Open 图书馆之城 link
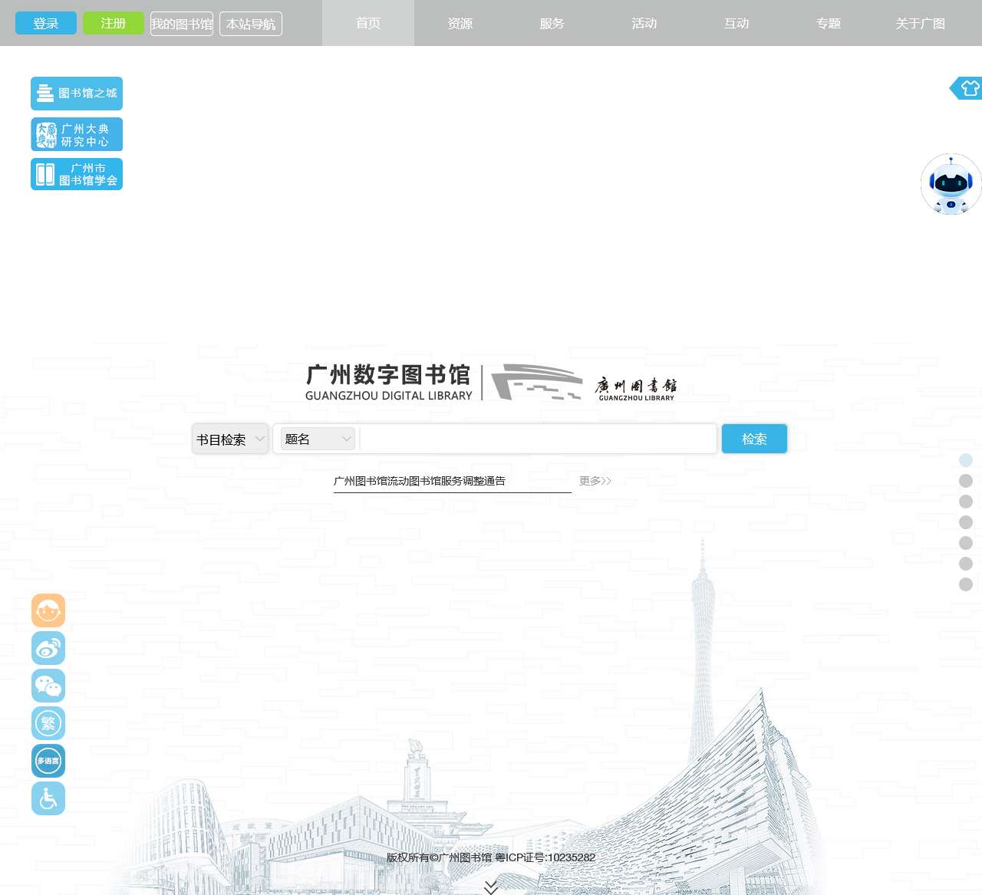The height and width of the screenshot is (895, 982). tap(77, 94)
